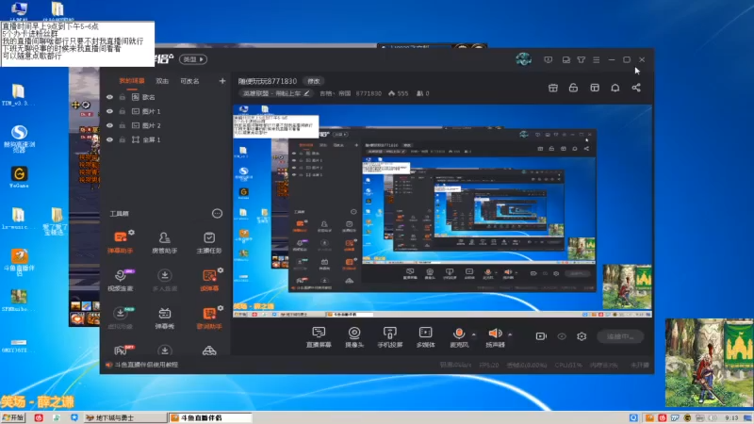
Task: Expand the 类型 mode pill button
Action: [193, 59]
